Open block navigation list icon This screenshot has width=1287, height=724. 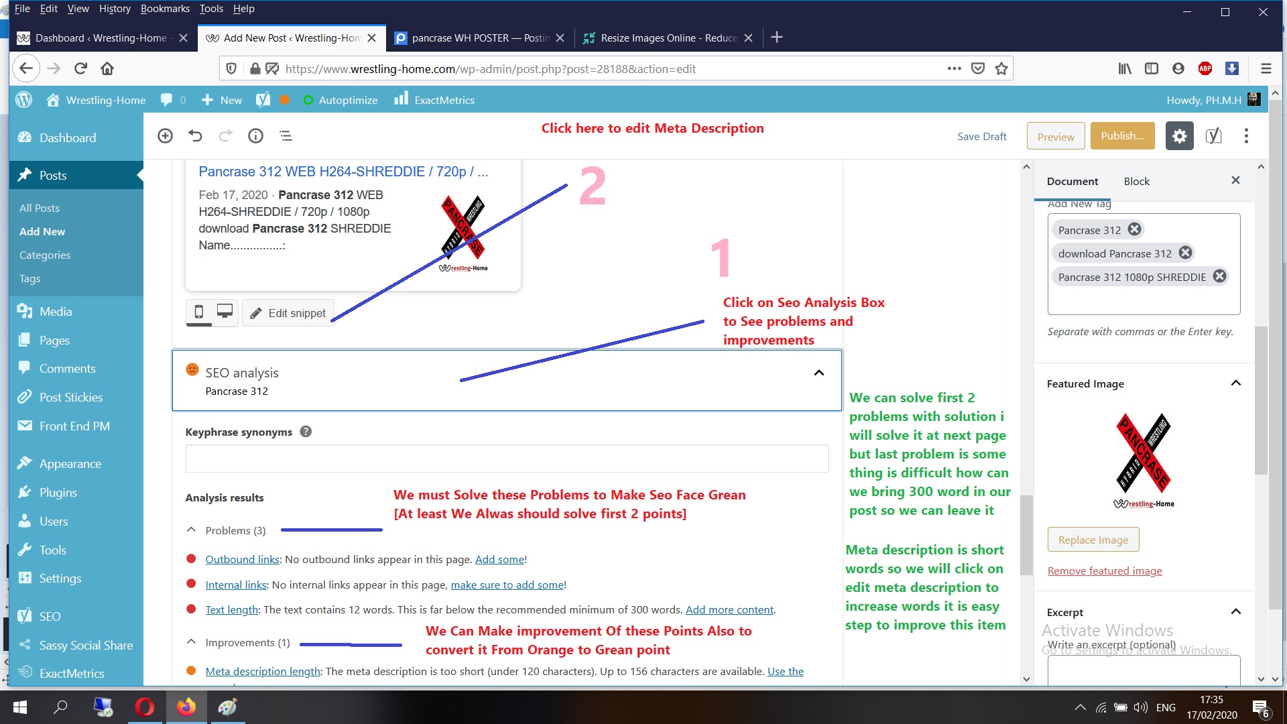[x=286, y=136]
